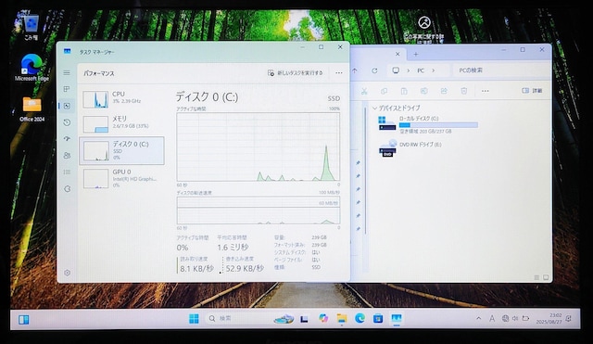Toggle 詳細 details pane button
Image resolution: width=593 pixels, height=344 pixels.
click(532, 91)
